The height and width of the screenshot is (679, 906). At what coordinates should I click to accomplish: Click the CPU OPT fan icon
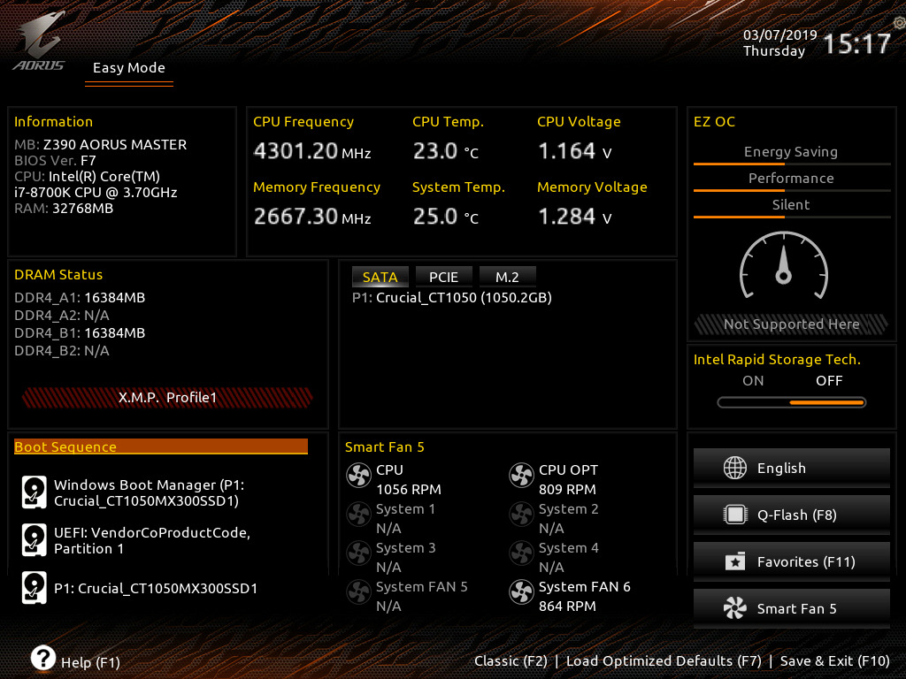click(522, 476)
